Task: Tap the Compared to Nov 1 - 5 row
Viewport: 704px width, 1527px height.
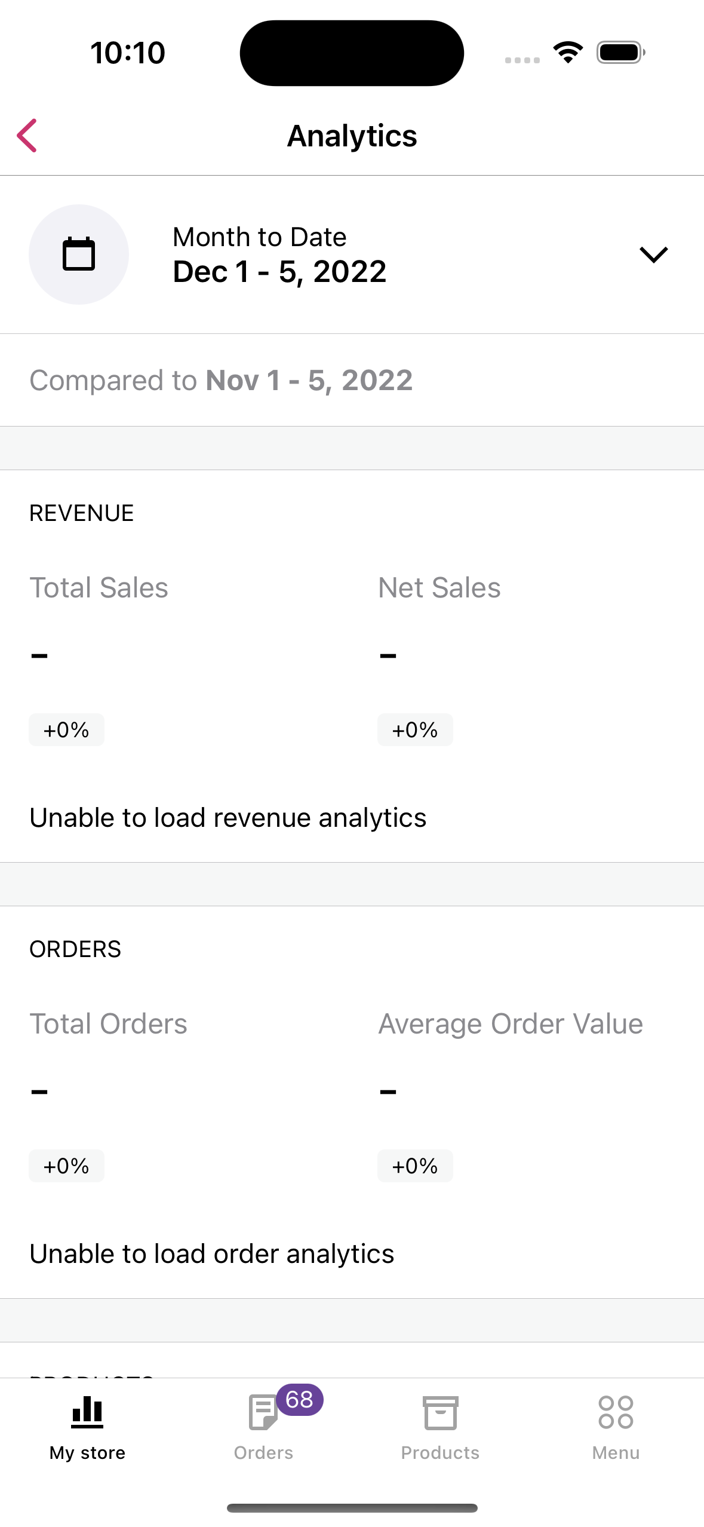Action: [x=221, y=381]
